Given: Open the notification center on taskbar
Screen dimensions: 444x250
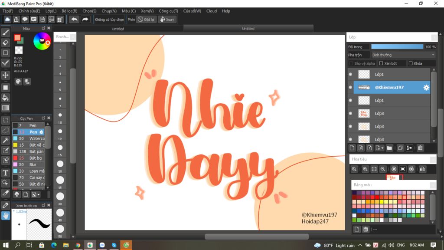Looking at the screenshot, I should [433, 245].
